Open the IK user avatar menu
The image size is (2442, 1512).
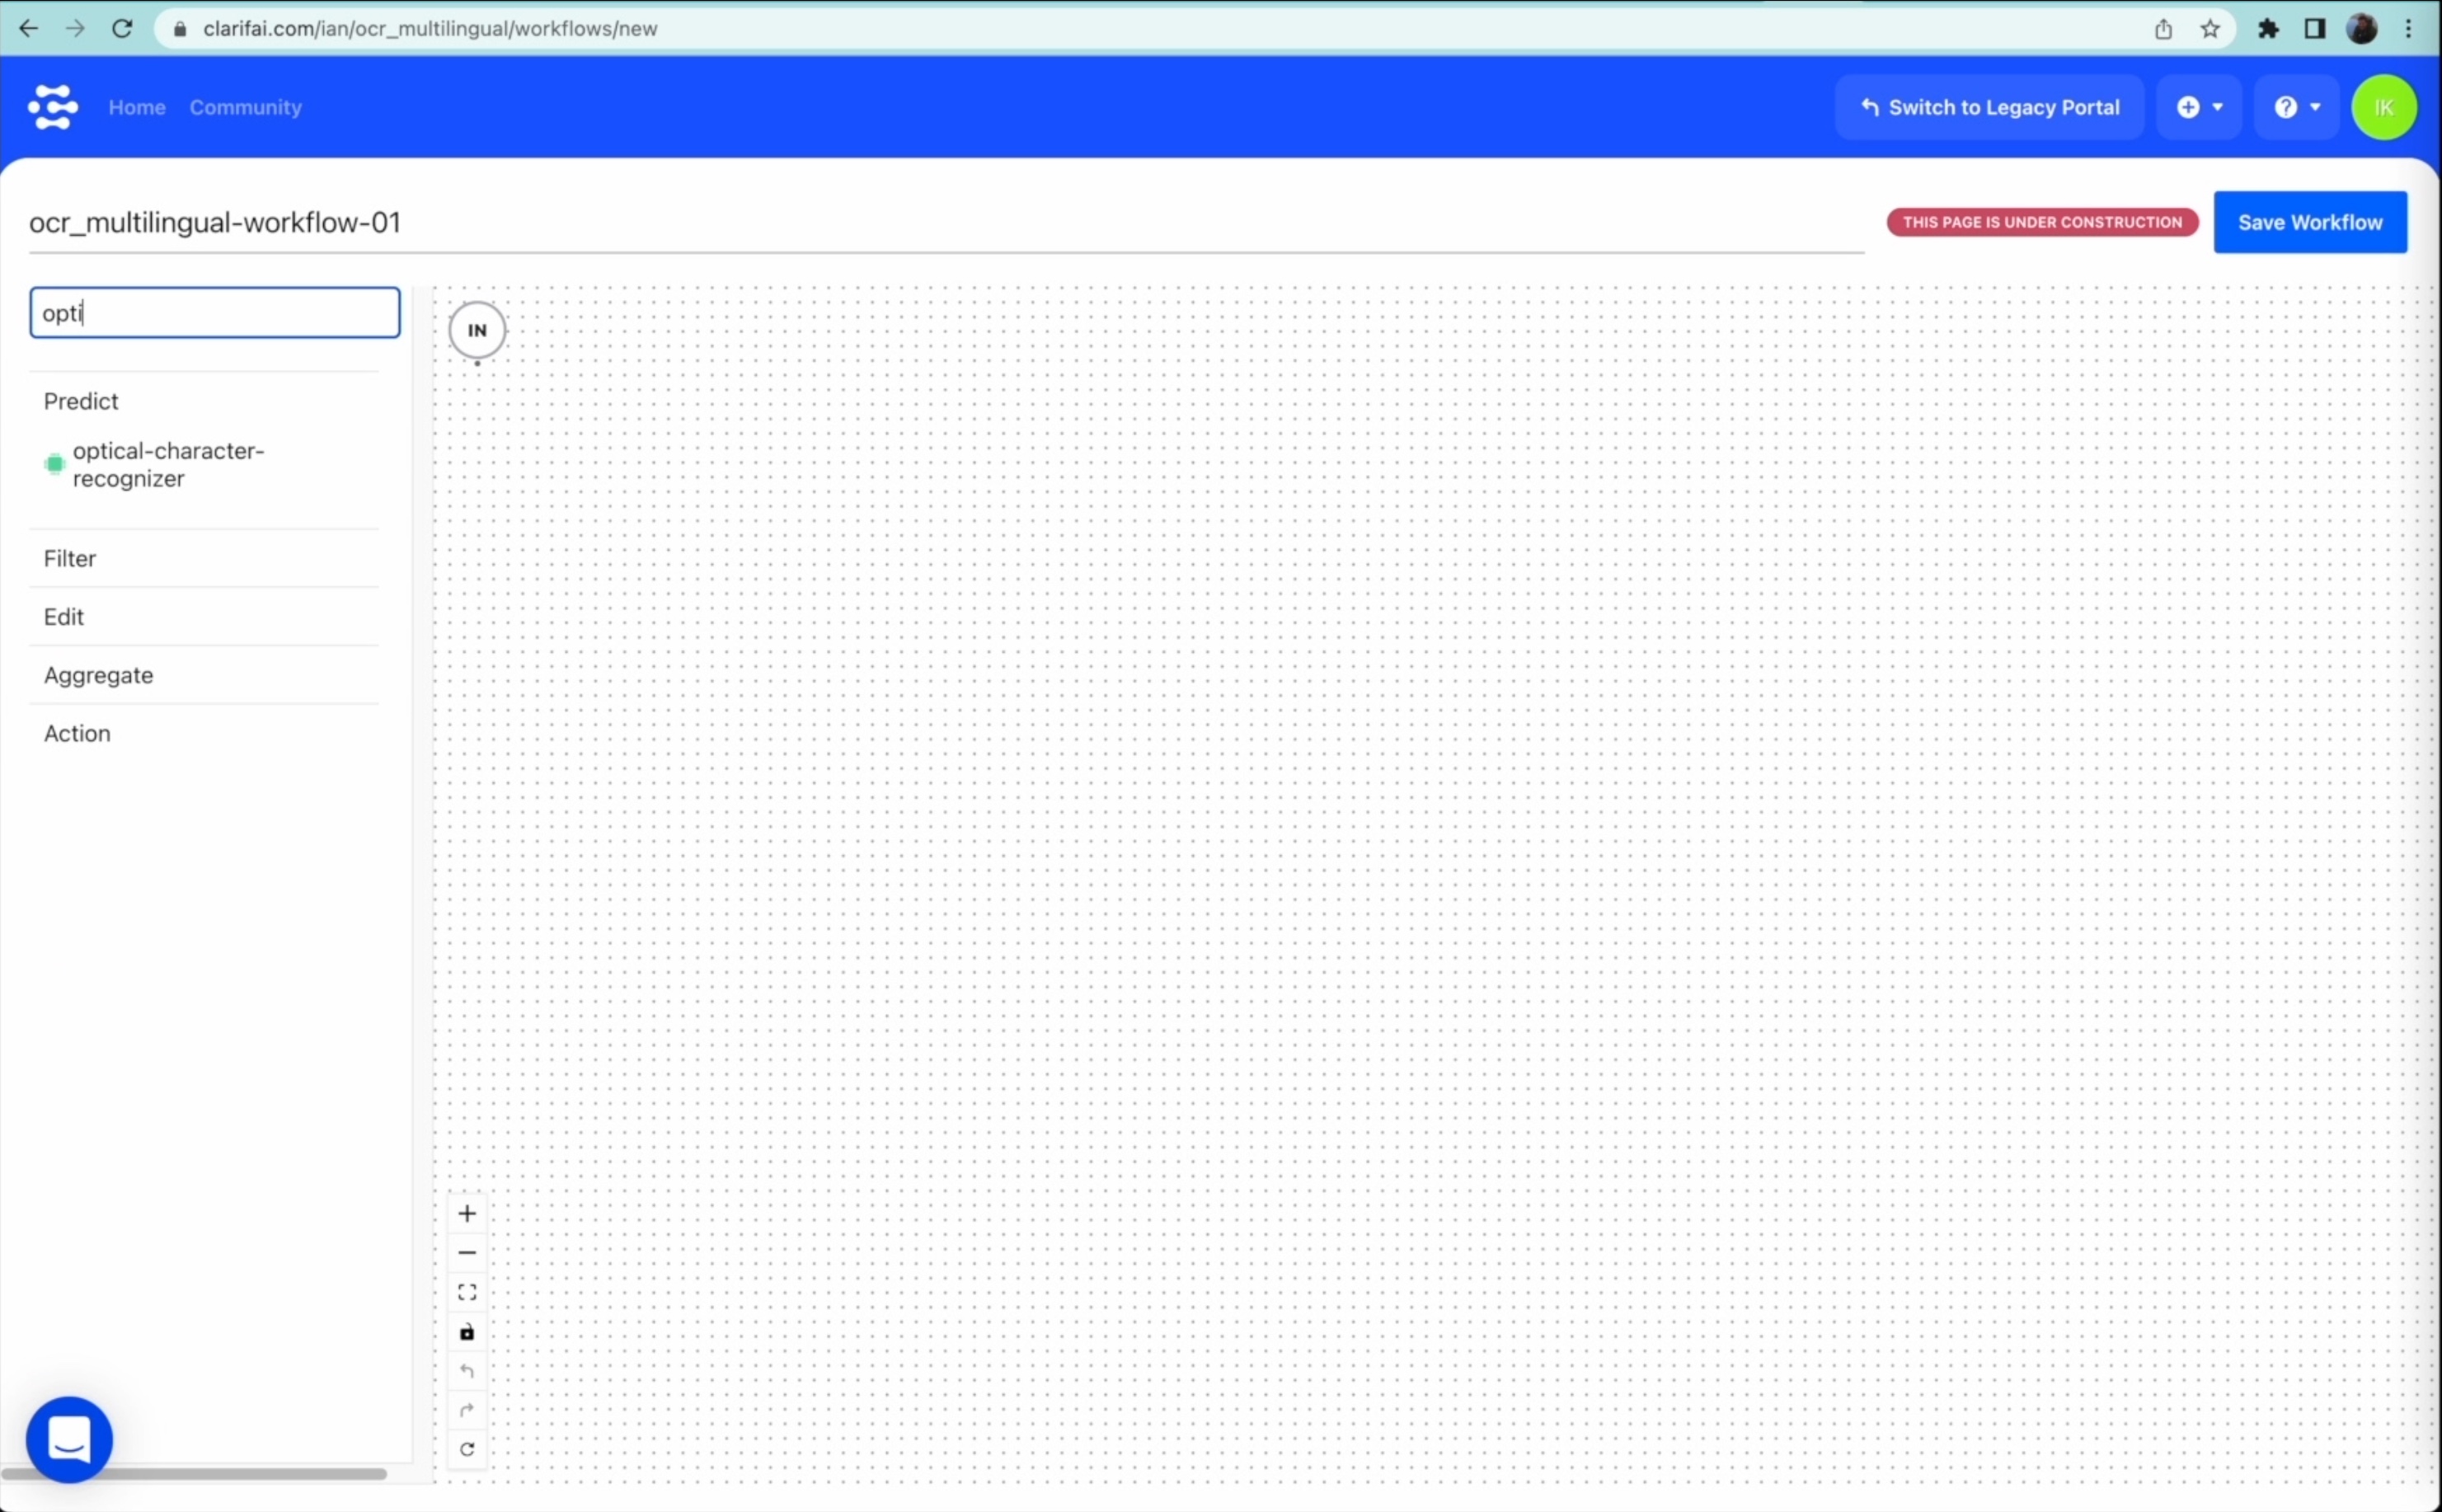tap(2384, 107)
